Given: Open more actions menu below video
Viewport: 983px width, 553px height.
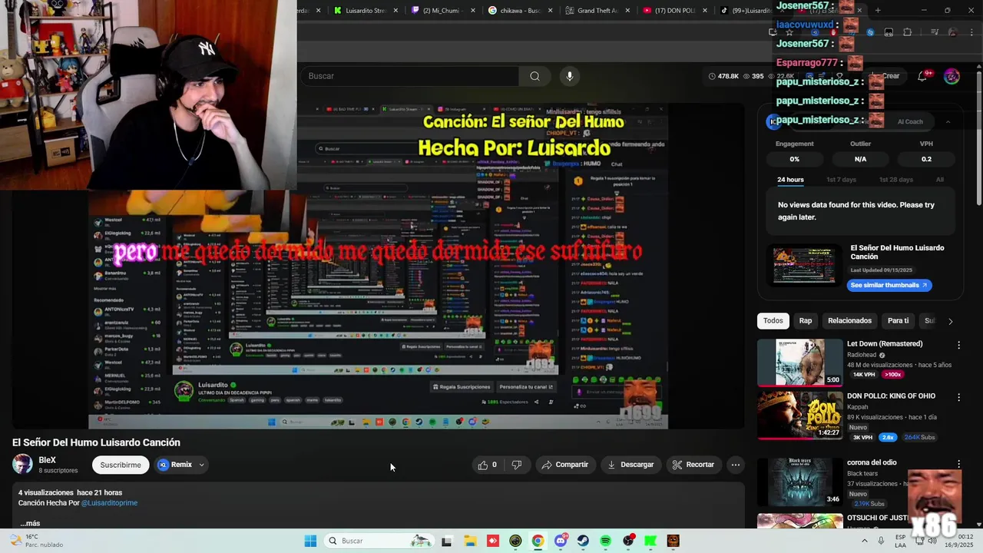Looking at the screenshot, I should pos(735,465).
